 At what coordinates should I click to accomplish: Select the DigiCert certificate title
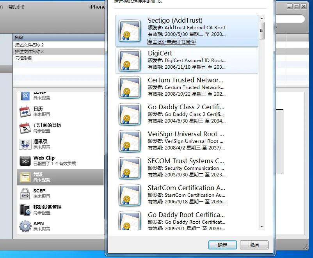click(160, 53)
